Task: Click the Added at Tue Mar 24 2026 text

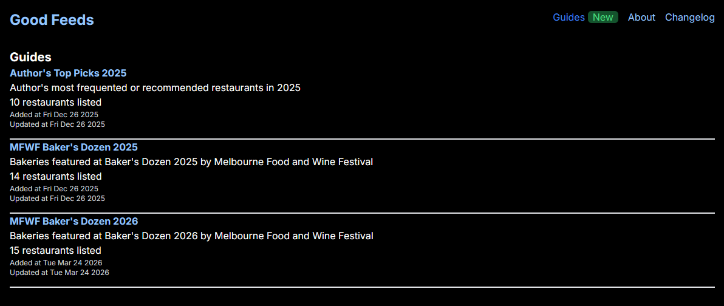Action: coord(56,263)
